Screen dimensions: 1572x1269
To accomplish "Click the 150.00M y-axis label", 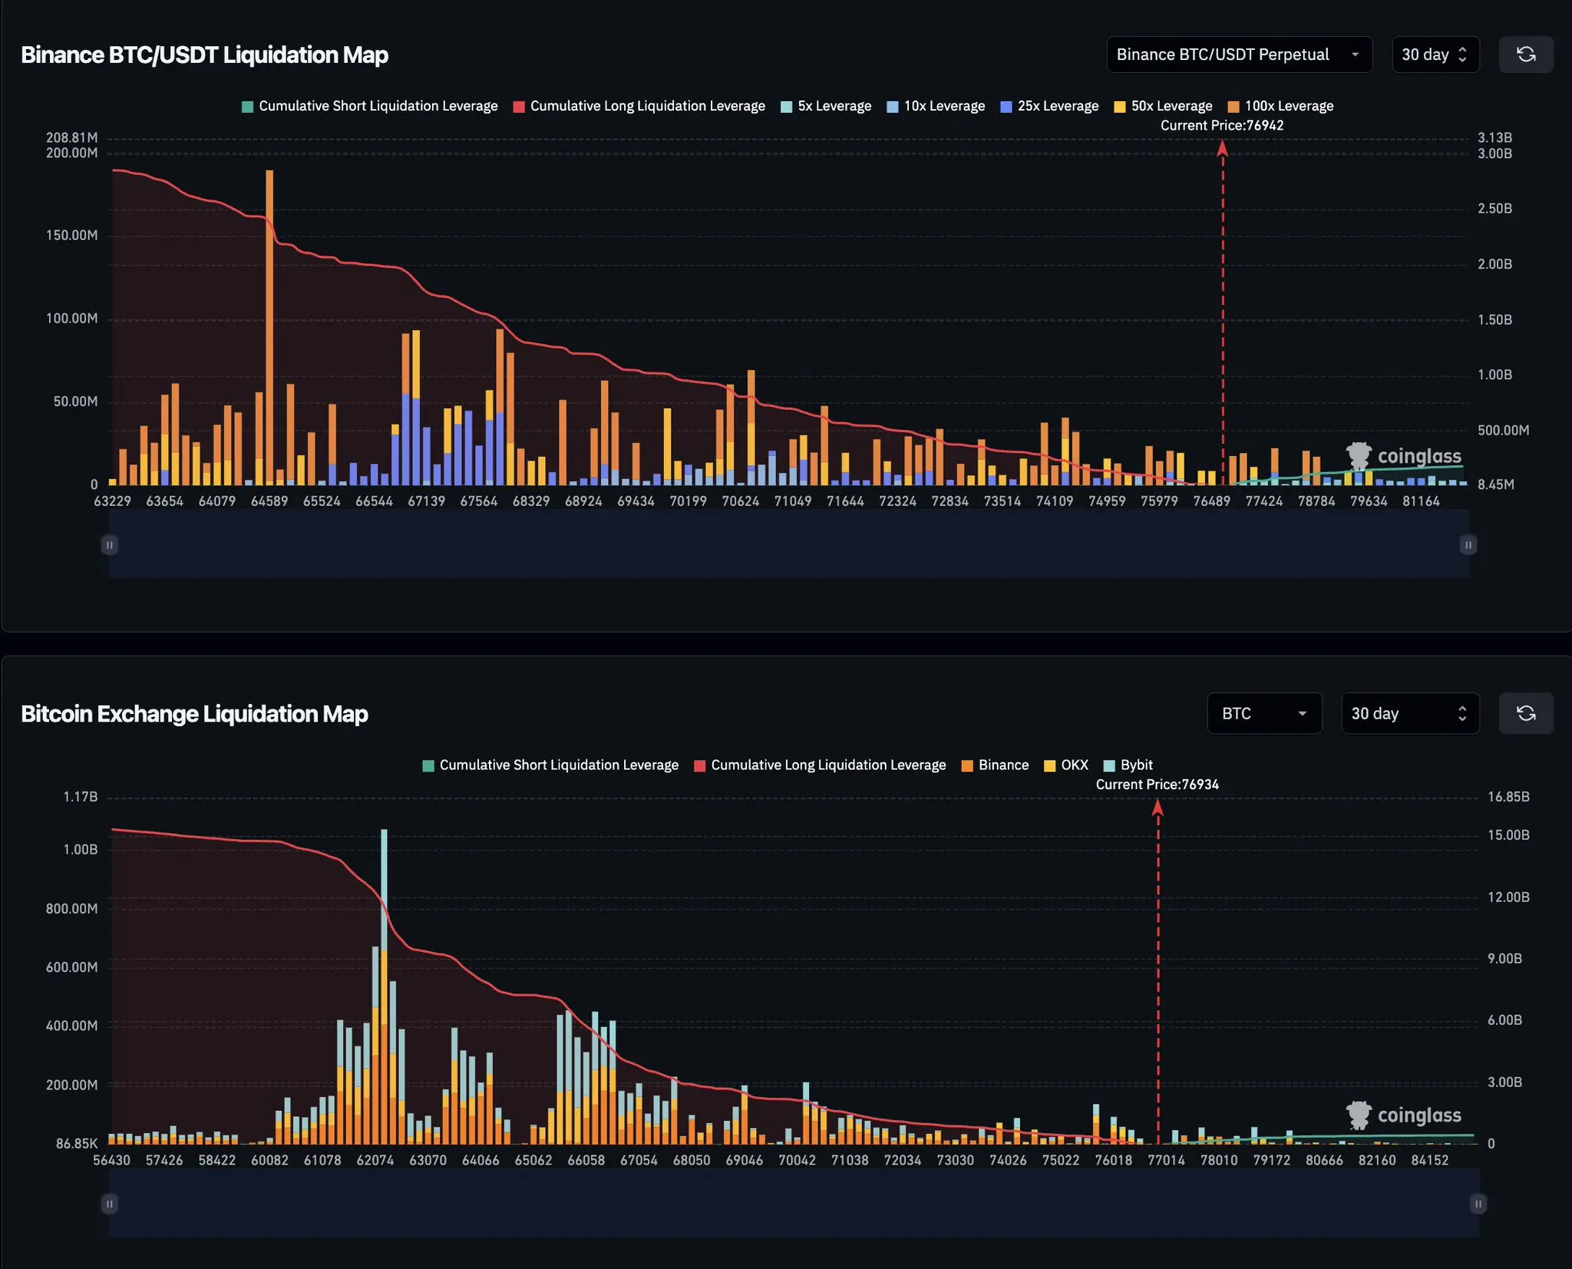I will point(72,236).
